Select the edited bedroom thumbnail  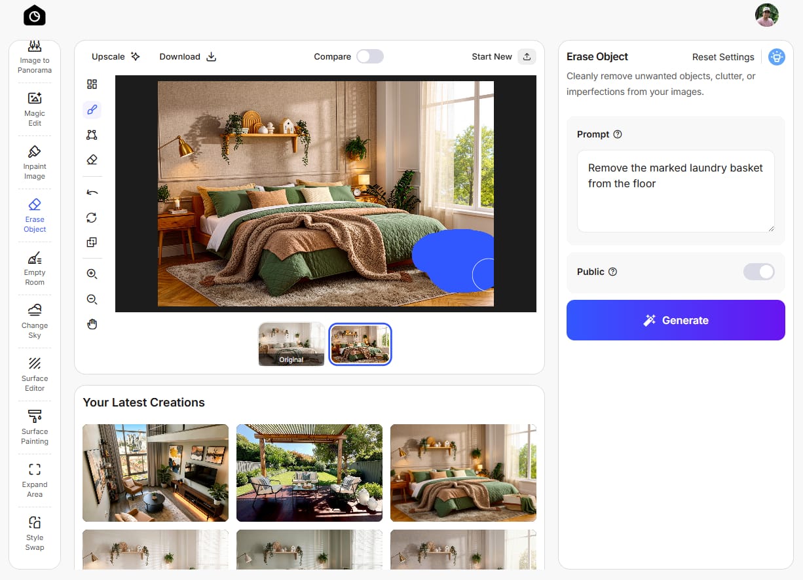pyautogui.click(x=360, y=344)
